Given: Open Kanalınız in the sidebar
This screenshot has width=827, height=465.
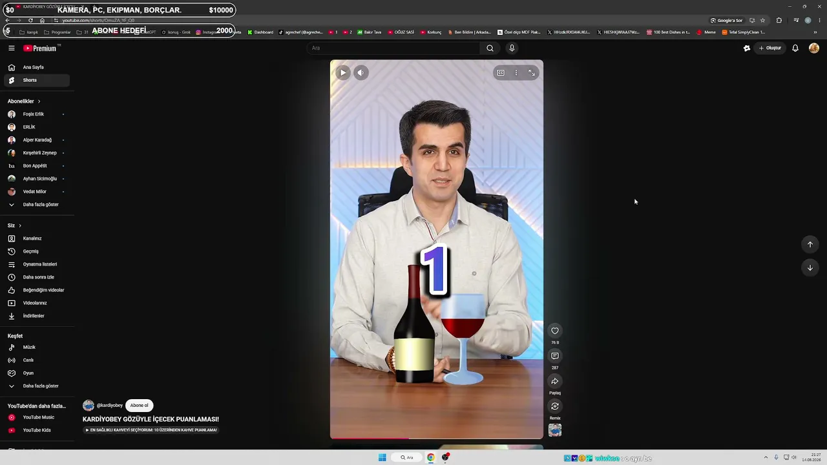Looking at the screenshot, I should click(x=36, y=238).
